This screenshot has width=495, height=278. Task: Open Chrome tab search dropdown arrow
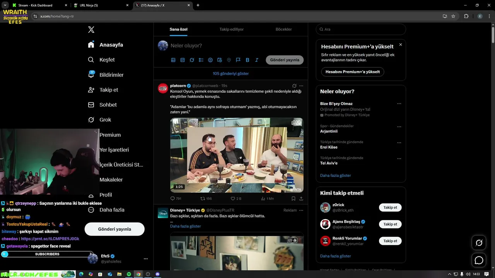pos(5,5)
